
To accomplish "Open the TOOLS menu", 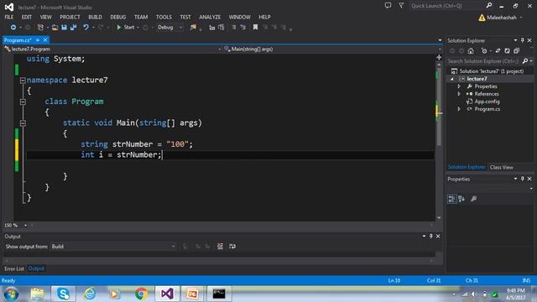I will click(x=164, y=17).
